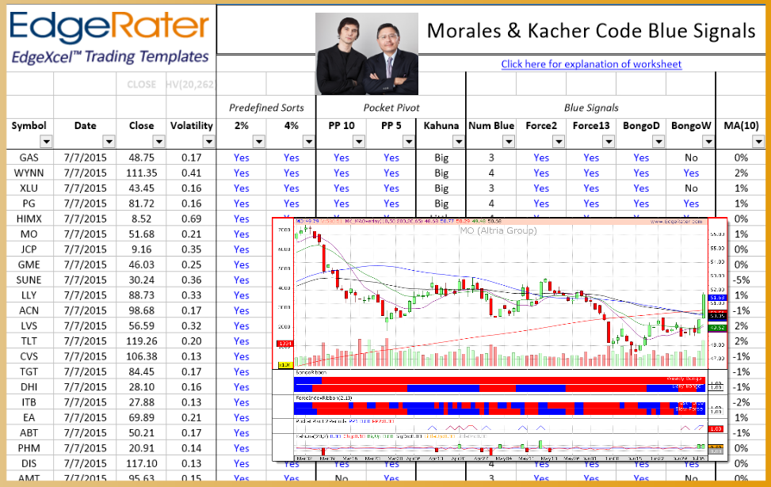Select the WYNN symbol cell
The image size is (771, 487).
pos(29,173)
